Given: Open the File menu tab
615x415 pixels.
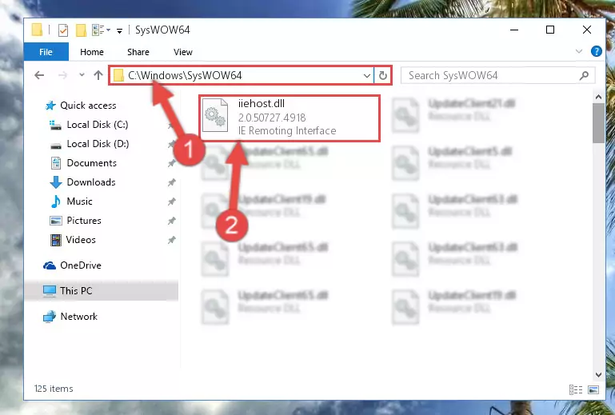Looking at the screenshot, I should point(46,52).
